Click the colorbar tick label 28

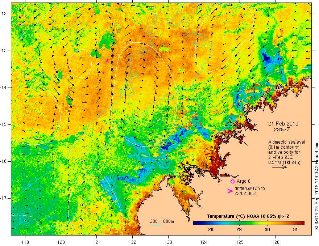tap(211, 230)
